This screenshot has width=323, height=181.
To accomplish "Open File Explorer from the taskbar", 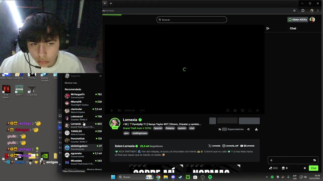I will [x=166, y=177].
